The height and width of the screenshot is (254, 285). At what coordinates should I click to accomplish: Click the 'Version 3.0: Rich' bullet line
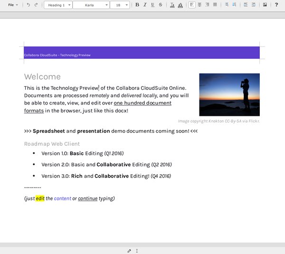pos(106,176)
